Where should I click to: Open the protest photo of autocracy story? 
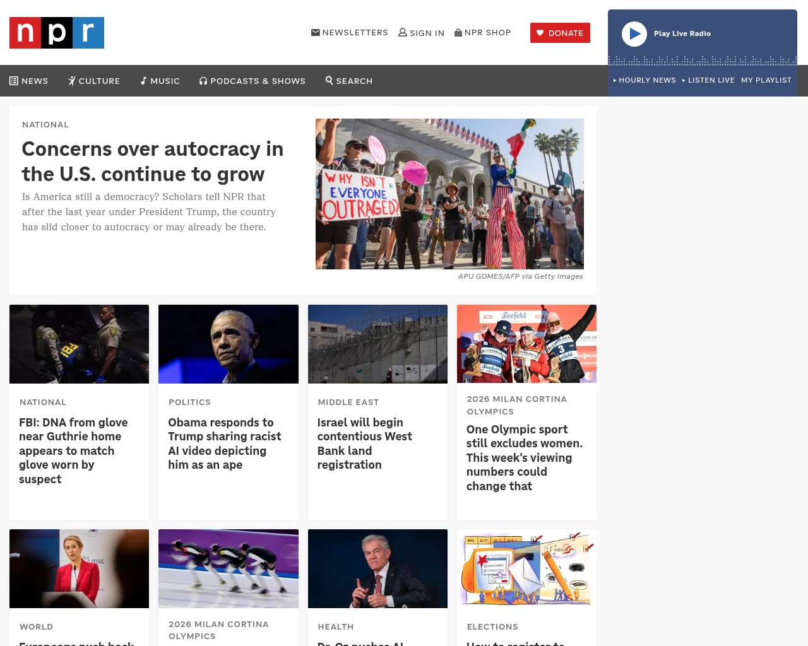pyautogui.click(x=449, y=194)
